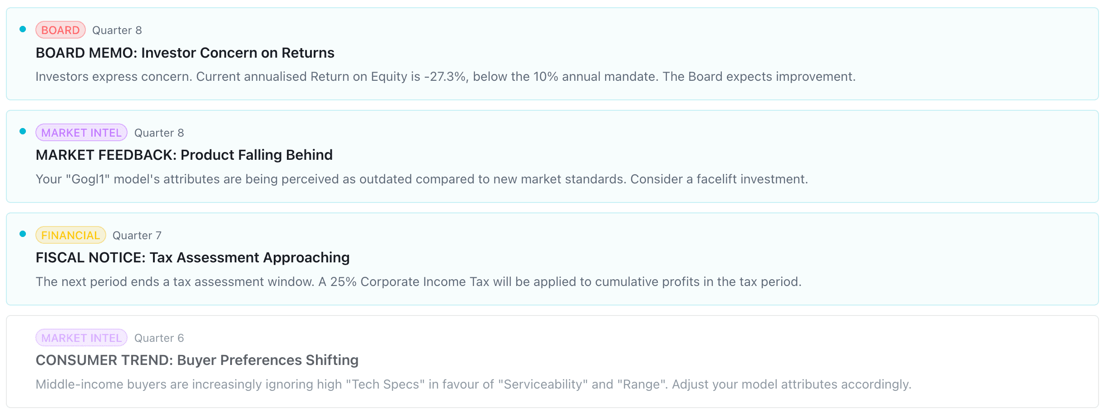Toggle read status on the BOARD MEMO notification

click(x=22, y=28)
